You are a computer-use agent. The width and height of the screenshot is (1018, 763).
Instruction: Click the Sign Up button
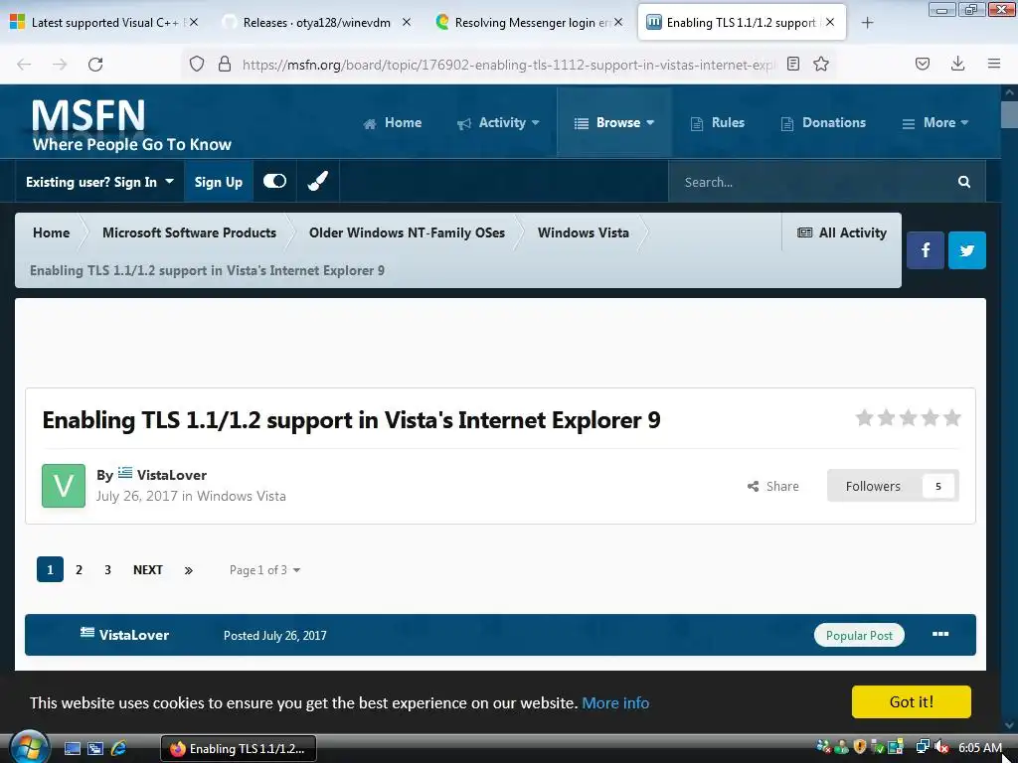[x=219, y=182]
